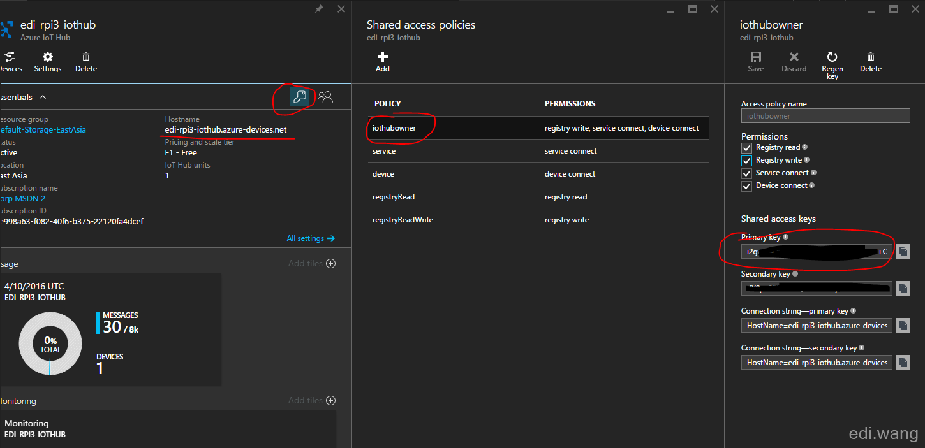The height and width of the screenshot is (448, 925).
Task: Save the iothubowner policy
Action: click(x=756, y=62)
